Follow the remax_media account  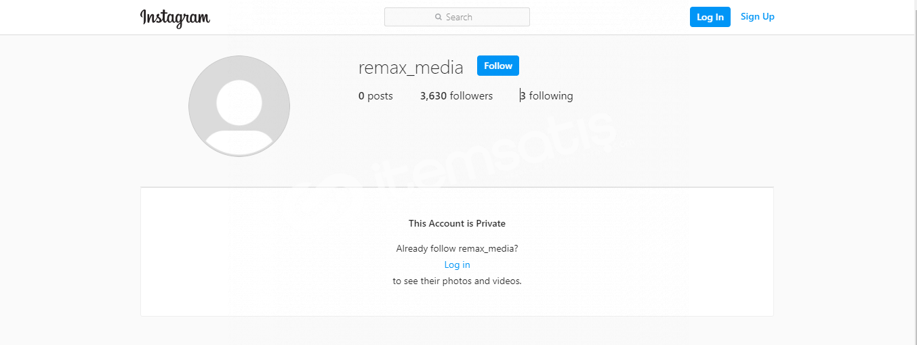click(x=498, y=66)
